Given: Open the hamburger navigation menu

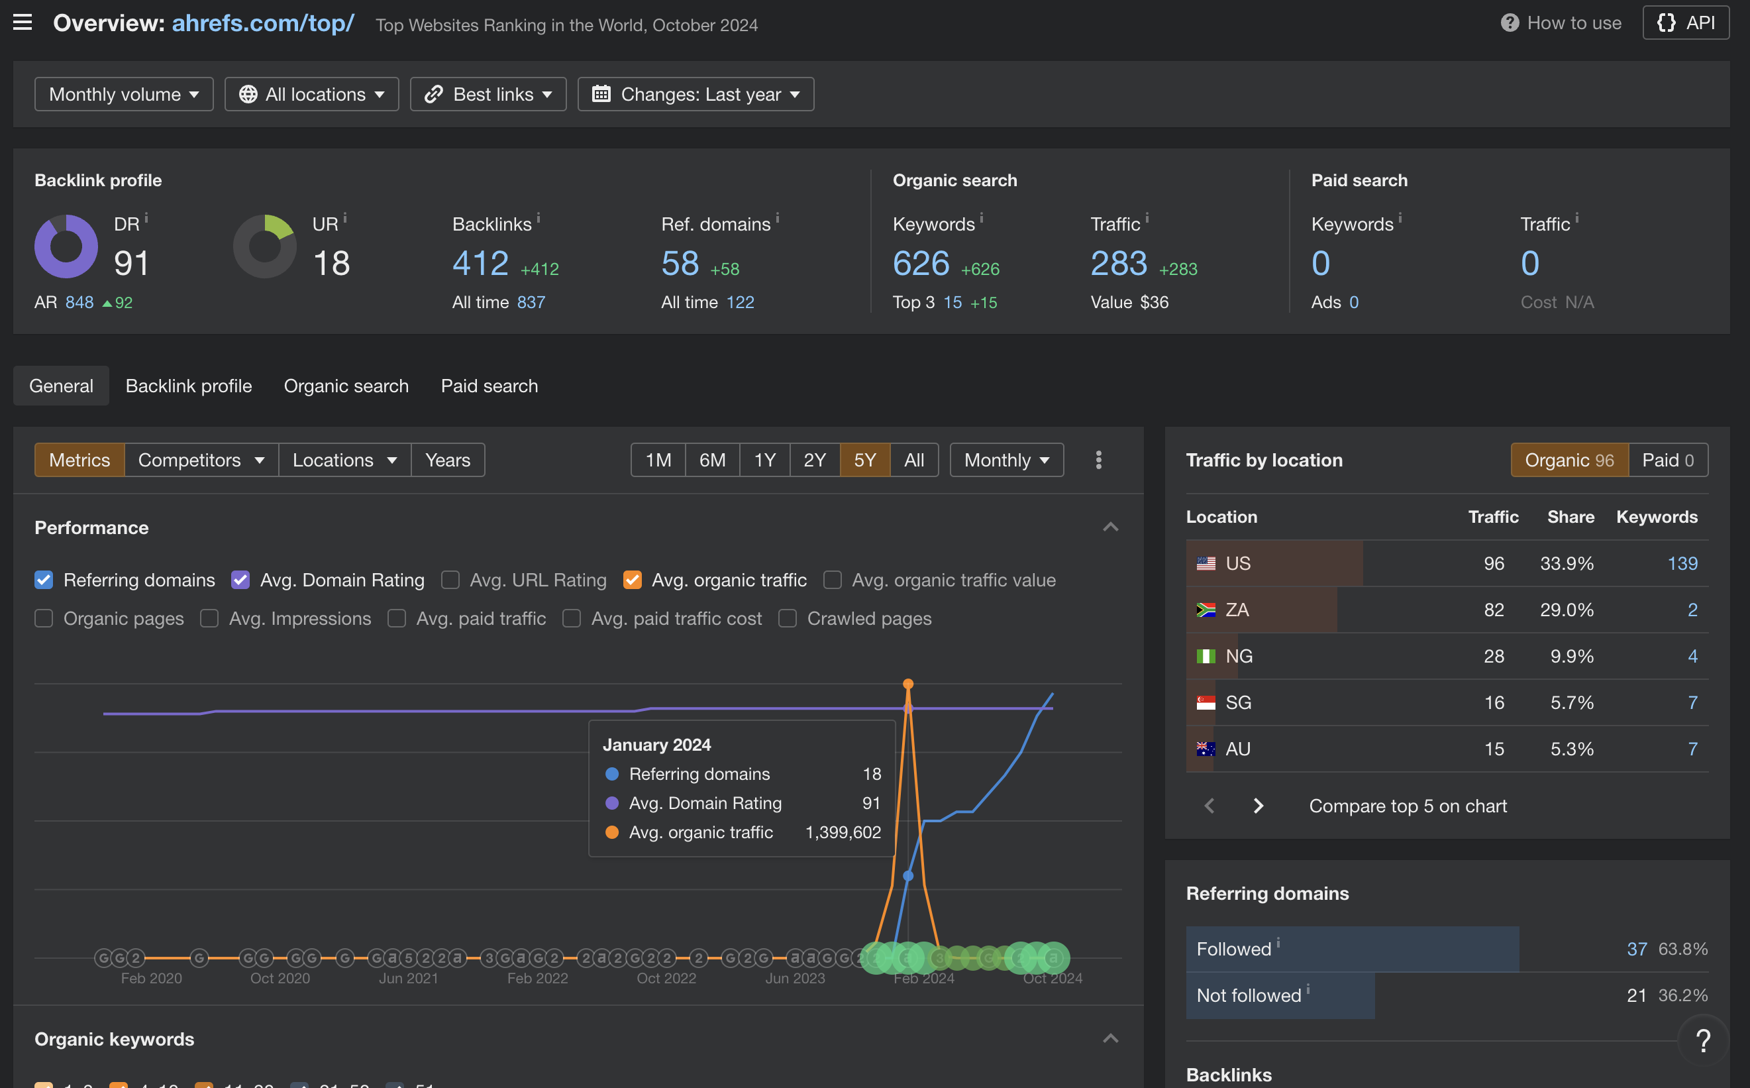Looking at the screenshot, I should (x=23, y=23).
